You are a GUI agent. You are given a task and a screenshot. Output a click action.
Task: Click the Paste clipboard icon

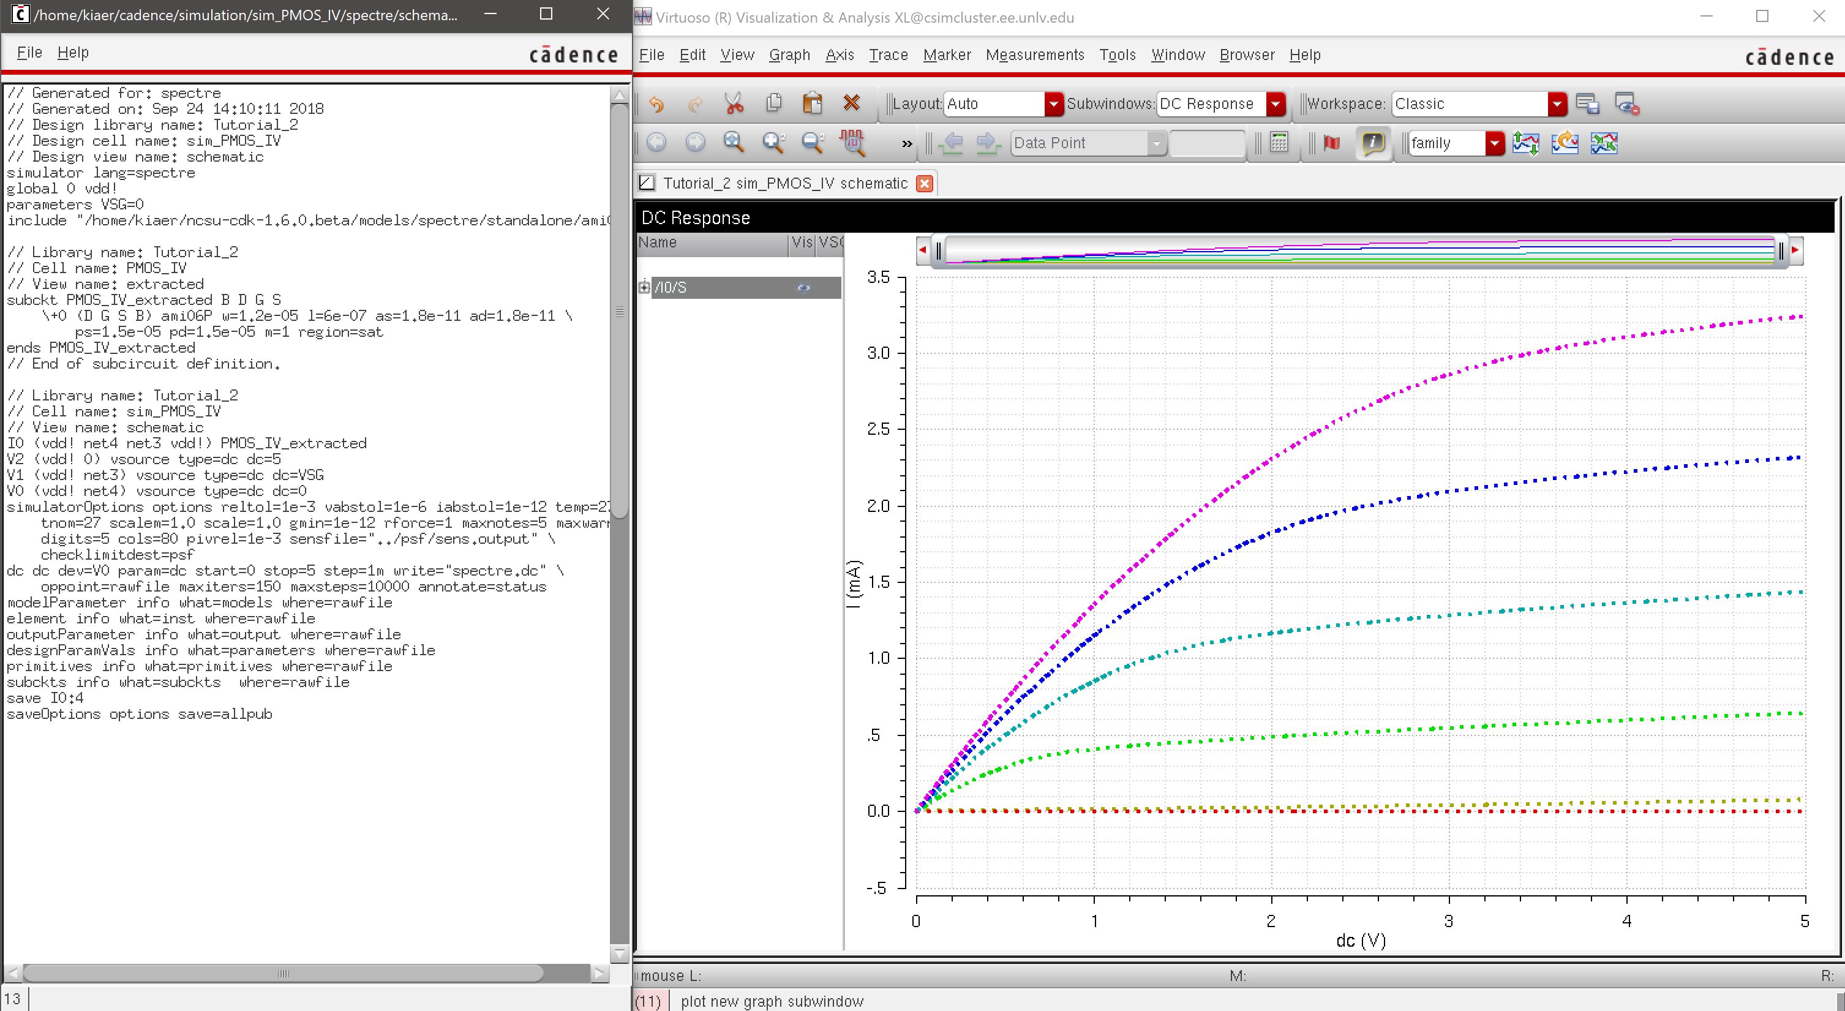(812, 104)
